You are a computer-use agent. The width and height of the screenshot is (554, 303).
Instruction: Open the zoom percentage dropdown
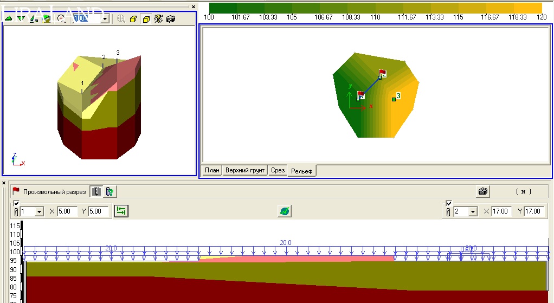(105, 19)
